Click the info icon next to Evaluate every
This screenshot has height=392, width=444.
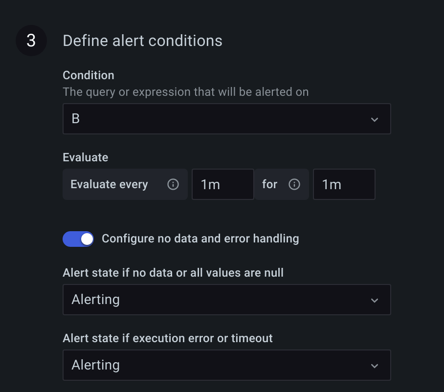pos(173,184)
